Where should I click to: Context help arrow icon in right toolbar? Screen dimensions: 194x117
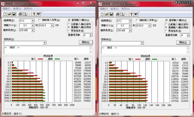click(136, 14)
